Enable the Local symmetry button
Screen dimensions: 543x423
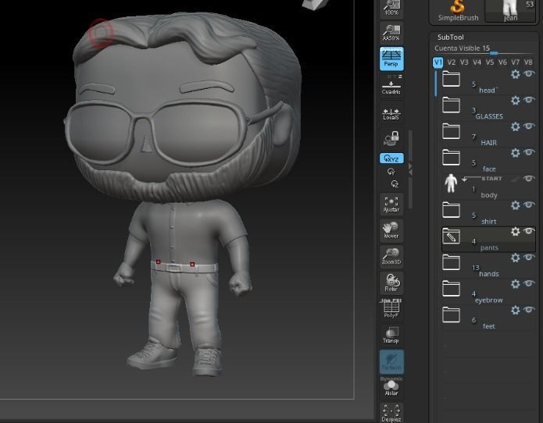[391, 114]
